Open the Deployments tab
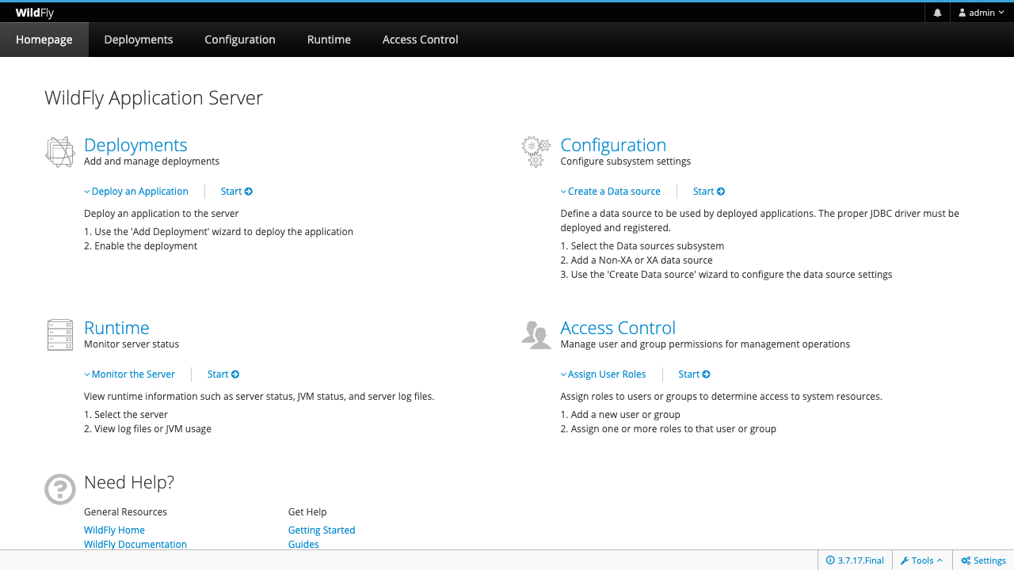1014x570 pixels. click(x=139, y=40)
